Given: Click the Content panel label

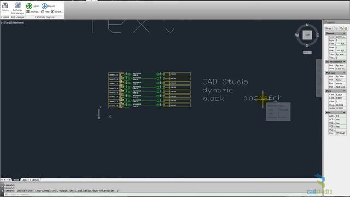Looking at the screenshot, I should click(5, 17).
